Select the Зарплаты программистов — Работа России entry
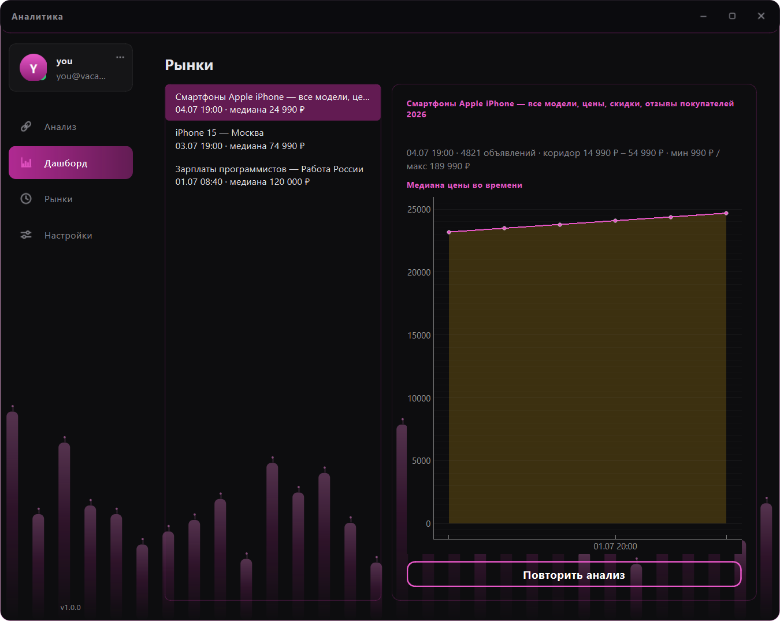Viewport: 780px width, 621px height. [x=273, y=175]
